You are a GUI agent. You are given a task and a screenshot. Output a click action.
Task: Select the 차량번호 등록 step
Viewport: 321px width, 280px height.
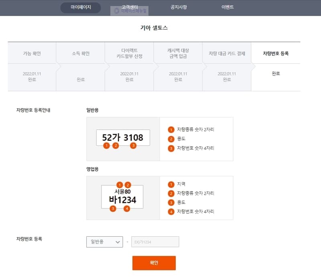click(x=276, y=53)
